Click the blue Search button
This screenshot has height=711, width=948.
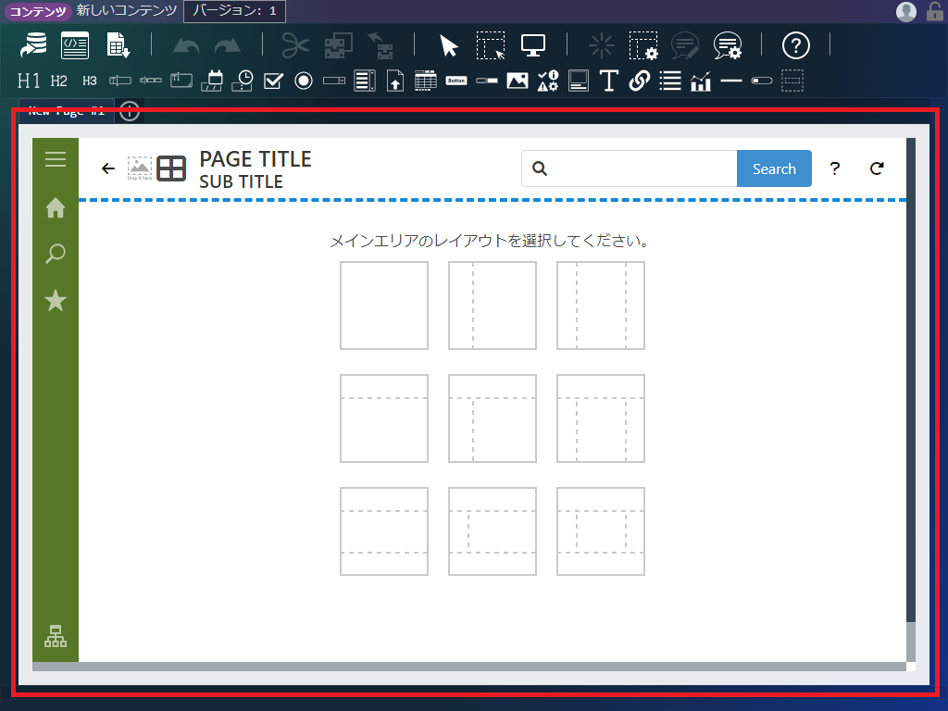click(775, 168)
